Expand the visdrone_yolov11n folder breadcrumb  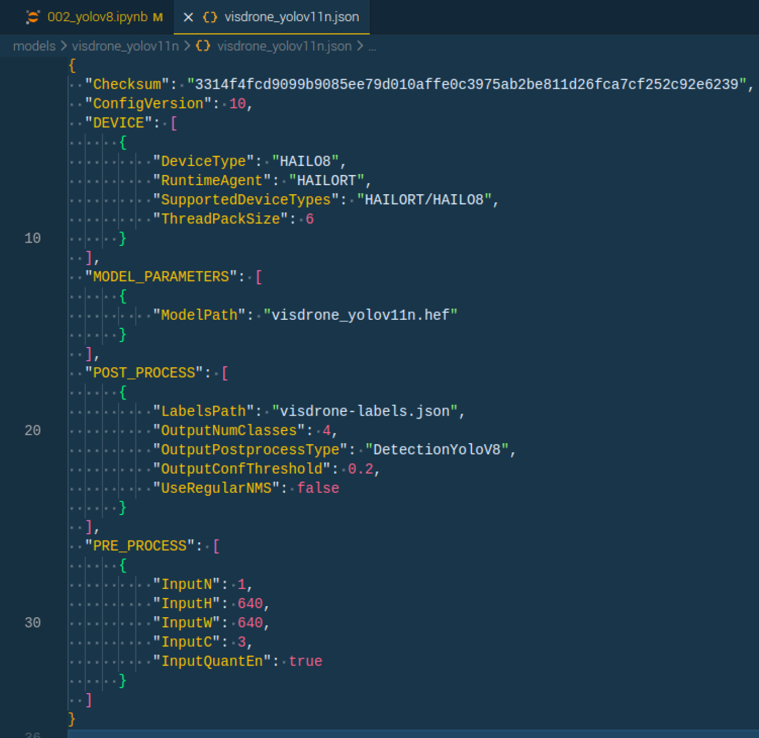[x=125, y=46]
